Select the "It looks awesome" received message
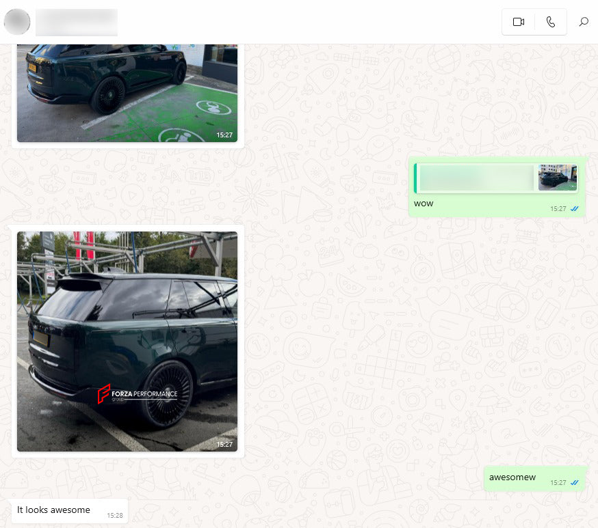This screenshot has width=598, height=528. 53,510
